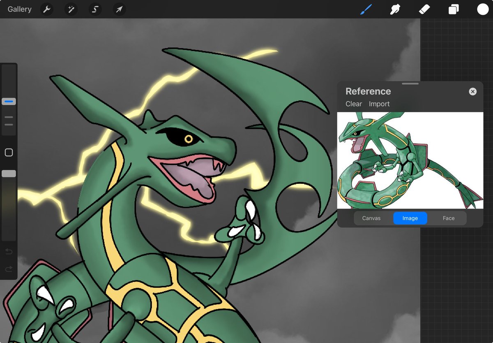Viewport: 493px width, 343px height.
Task: Open the Gallery
Action: click(19, 9)
